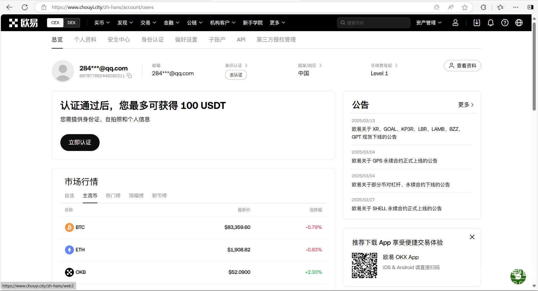Switch to DEX mode

tap(72, 23)
